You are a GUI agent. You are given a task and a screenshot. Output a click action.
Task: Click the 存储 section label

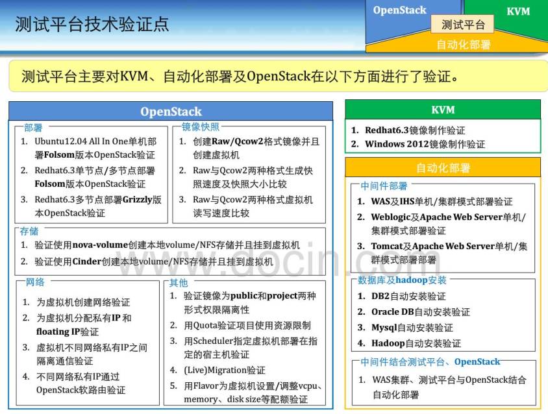[29, 230]
